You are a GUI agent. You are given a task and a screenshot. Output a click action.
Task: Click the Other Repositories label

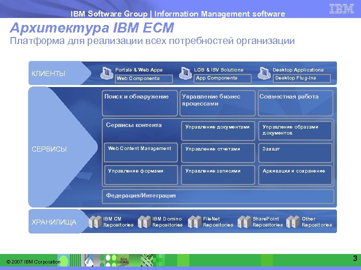(x=317, y=222)
